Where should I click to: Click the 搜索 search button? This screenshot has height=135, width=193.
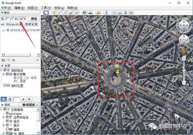coord(34,19)
